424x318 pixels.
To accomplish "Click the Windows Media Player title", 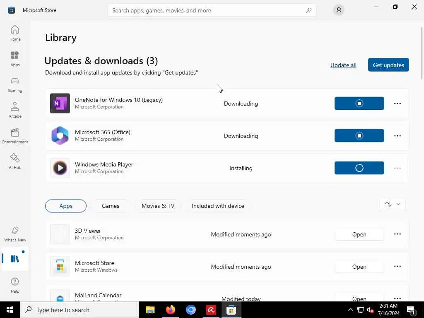I will pyautogui.click(x=104, y=164).
